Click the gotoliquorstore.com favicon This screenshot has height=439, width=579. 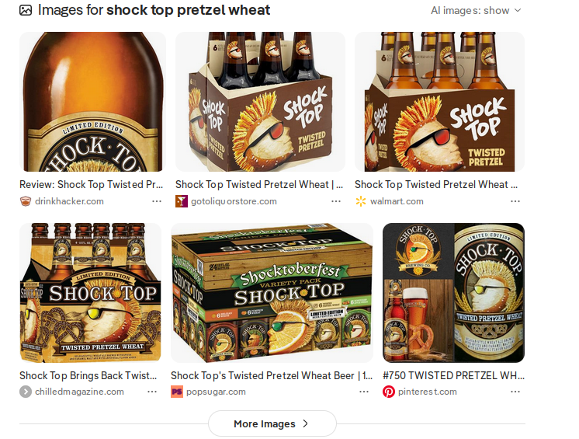tap(182, 201)
